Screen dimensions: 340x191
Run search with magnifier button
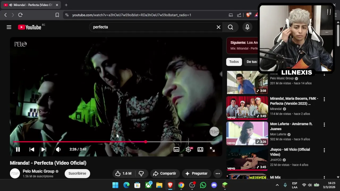pyautogui.click(x=230, y=27)
